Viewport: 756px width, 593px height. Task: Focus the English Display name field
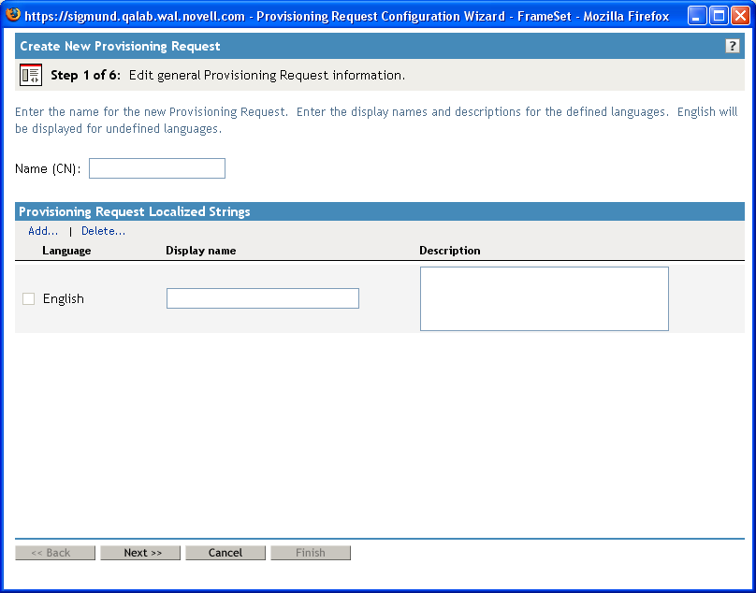click(263, 298)
